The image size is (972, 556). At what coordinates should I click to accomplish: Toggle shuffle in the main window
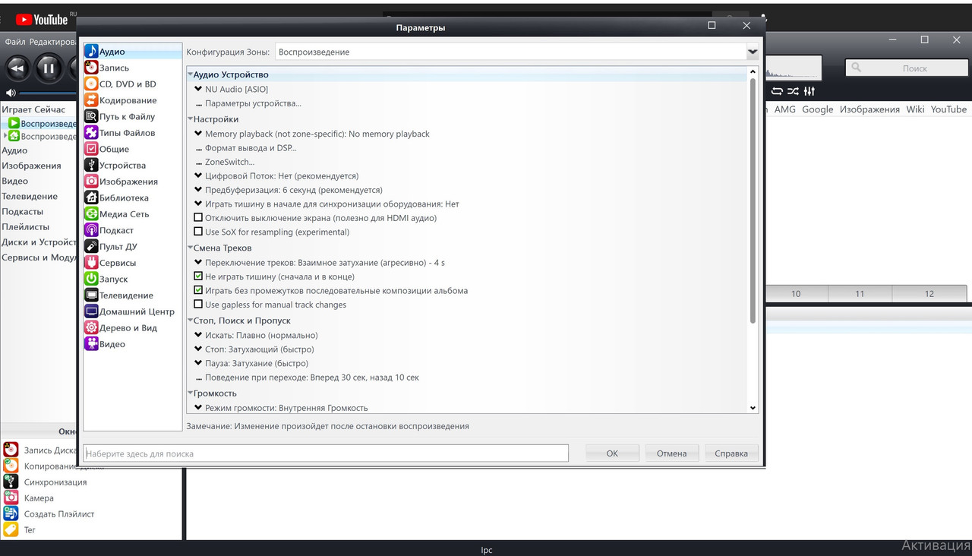pos(793,91)
